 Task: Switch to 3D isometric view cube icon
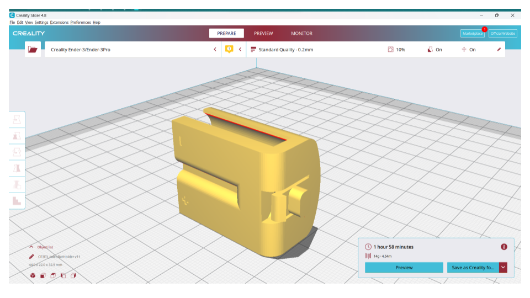point(33,276)
